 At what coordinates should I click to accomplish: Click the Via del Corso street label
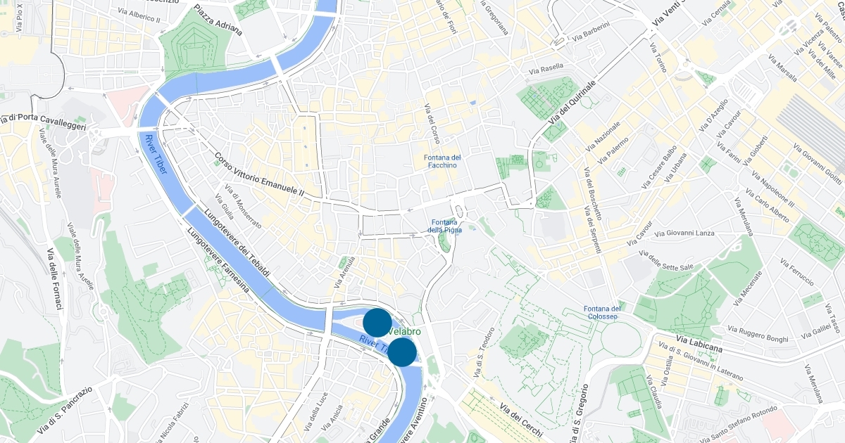click(432, 124)
